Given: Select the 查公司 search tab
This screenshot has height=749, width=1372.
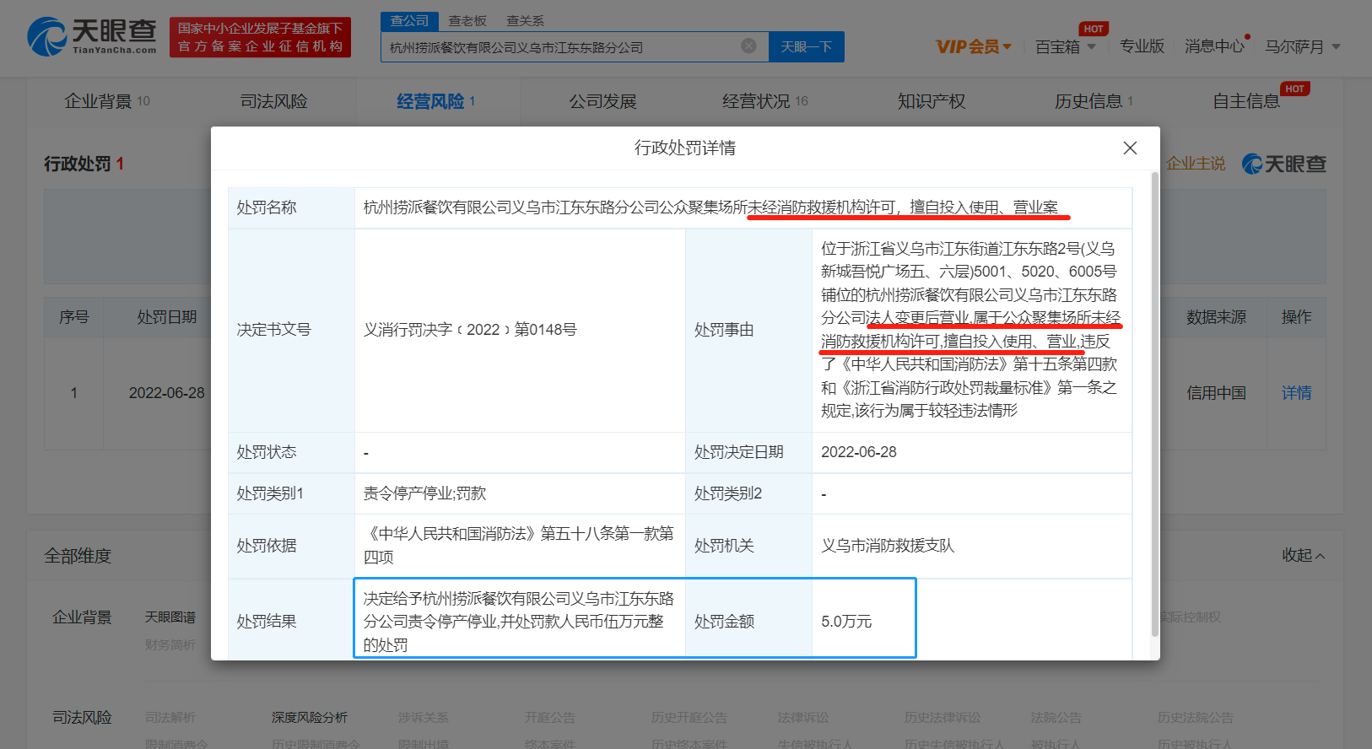Looking at the screenshot, I should tap(410, 21).
